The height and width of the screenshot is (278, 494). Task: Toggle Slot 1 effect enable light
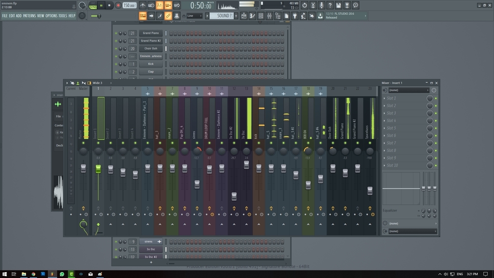click(x=436, y=98)
